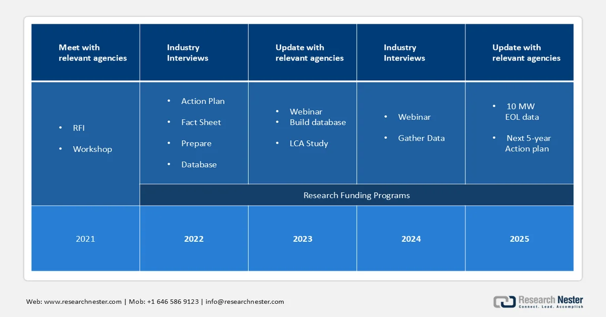Select the LCA Study bullet item
Image resolution: width=606 pixels, height=317 pixels.
309,144
